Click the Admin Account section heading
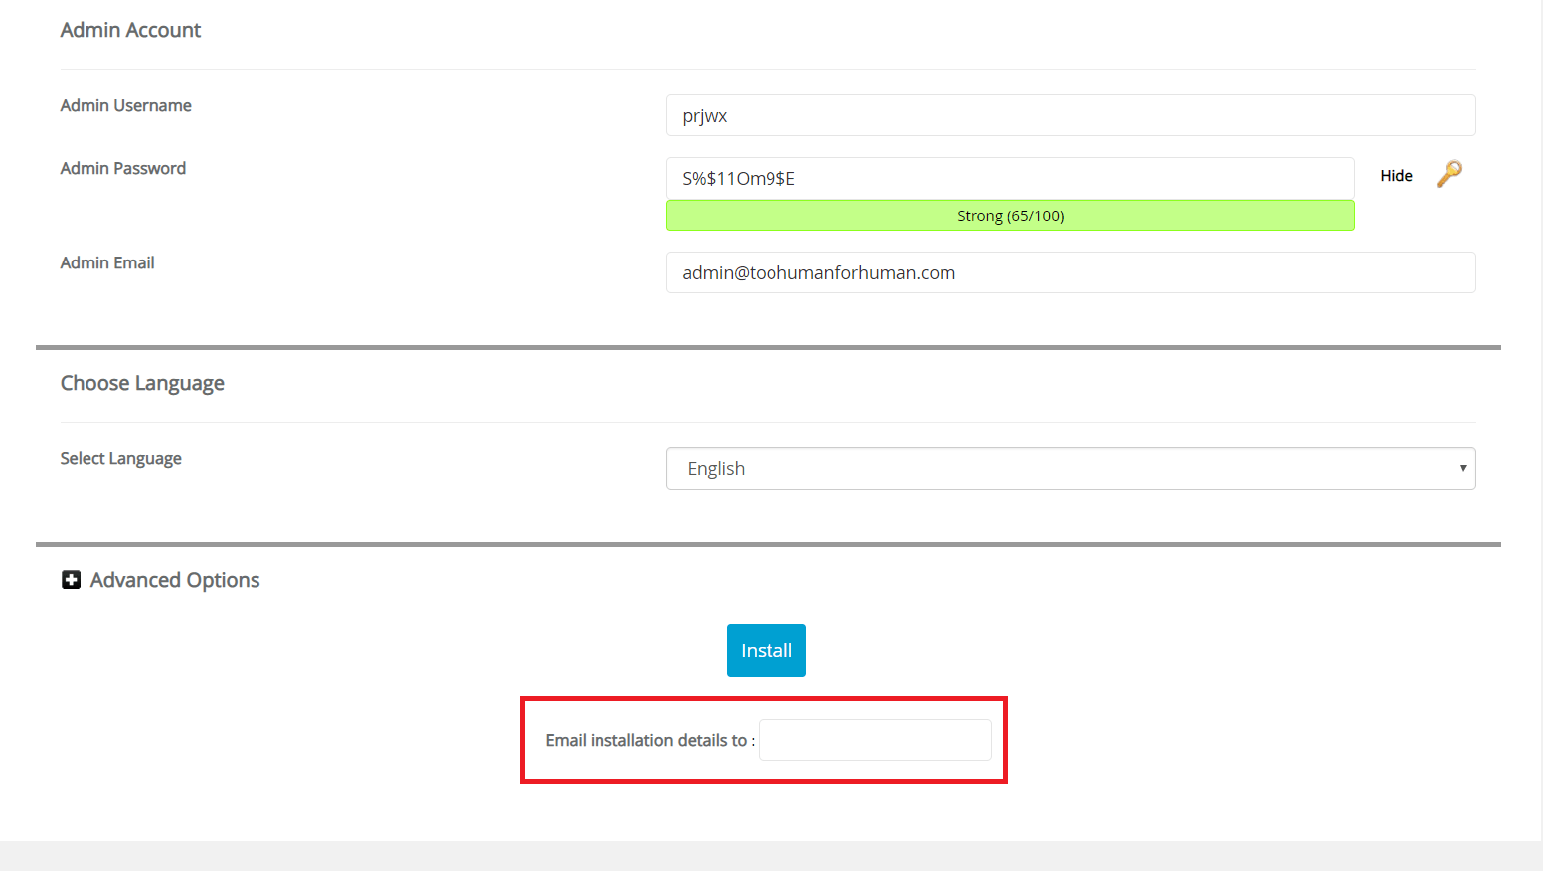 [x=130, y=31]
